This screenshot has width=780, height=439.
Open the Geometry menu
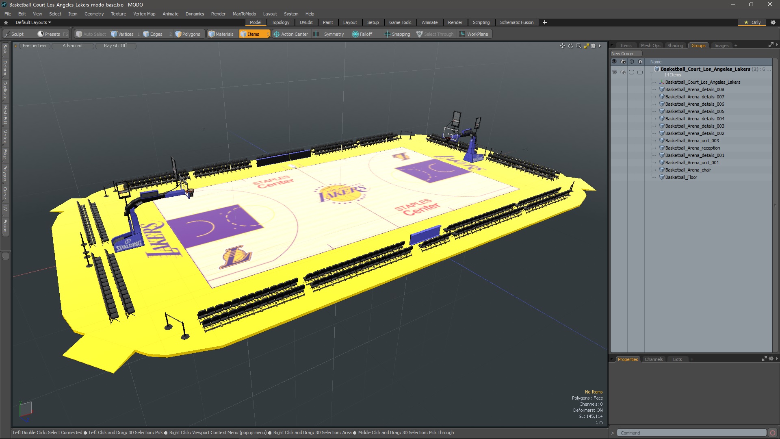[94, 14]
